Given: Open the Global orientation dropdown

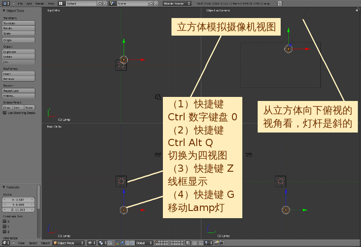Looking at the screenshot, I should coord(144,243).
